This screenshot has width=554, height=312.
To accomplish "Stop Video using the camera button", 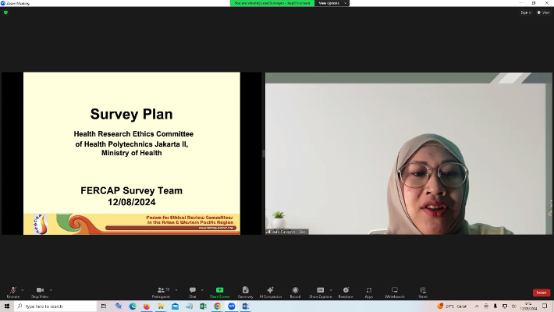I will (x=40, y=290).
